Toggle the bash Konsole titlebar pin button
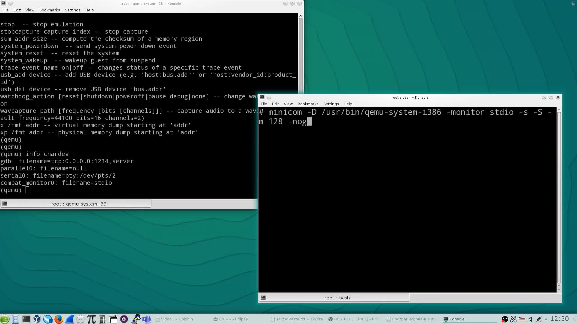Image resolution: width=577 pixels, height=324 pixels. [x=269, y=97]
